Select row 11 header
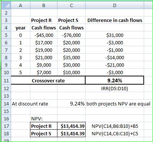The image size is (153, 142). point(6,81)
